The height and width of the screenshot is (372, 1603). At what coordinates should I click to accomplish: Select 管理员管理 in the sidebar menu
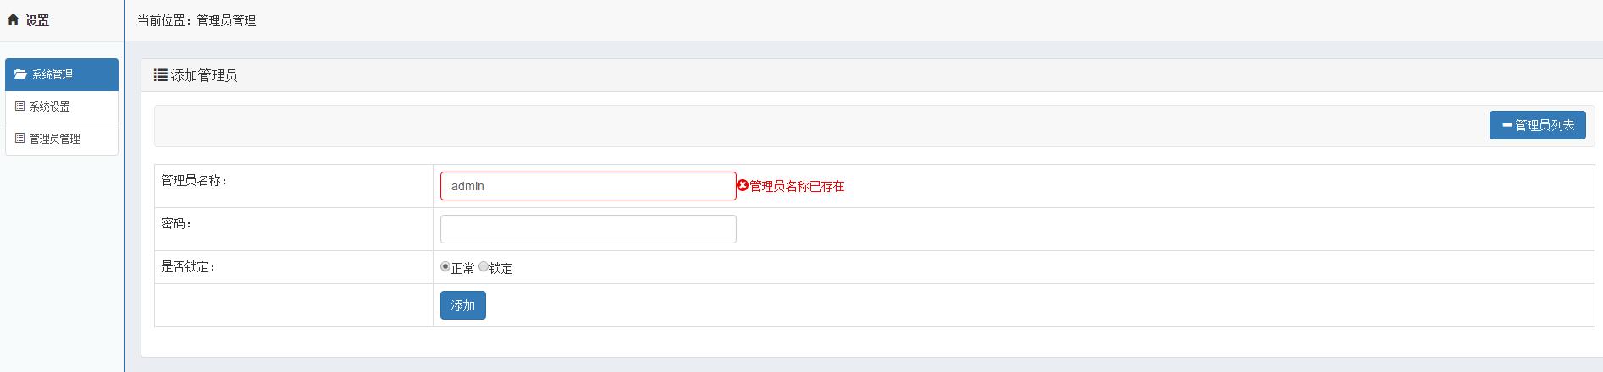point(55,139)
